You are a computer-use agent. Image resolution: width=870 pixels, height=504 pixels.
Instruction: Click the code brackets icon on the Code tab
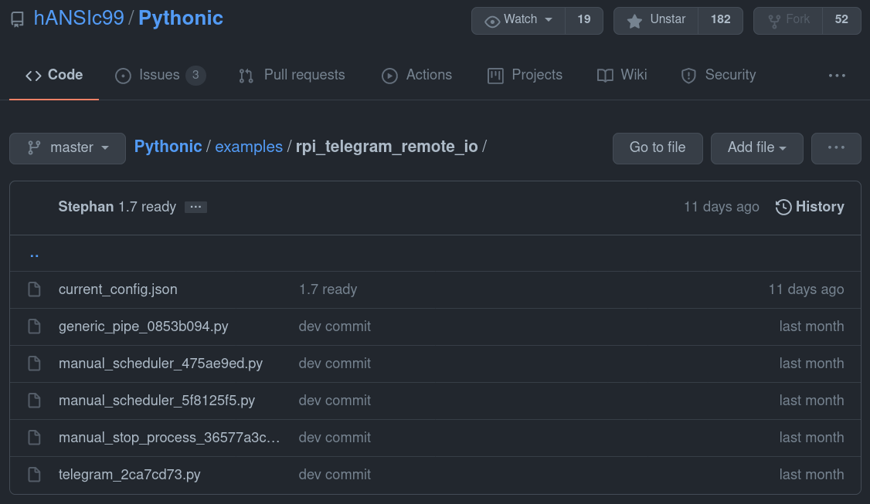[32, 75]
